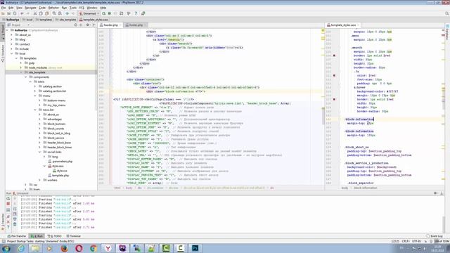Click the Find toolbar icon
450x253 pixels.
[x=54, y=13]
